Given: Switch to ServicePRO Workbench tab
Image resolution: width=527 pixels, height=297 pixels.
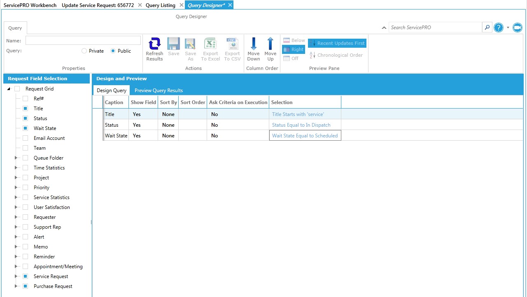Looking at the screenshot, I should 30,5.
